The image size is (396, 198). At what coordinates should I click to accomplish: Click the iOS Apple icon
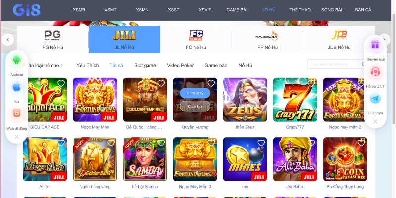coord(17,87)
